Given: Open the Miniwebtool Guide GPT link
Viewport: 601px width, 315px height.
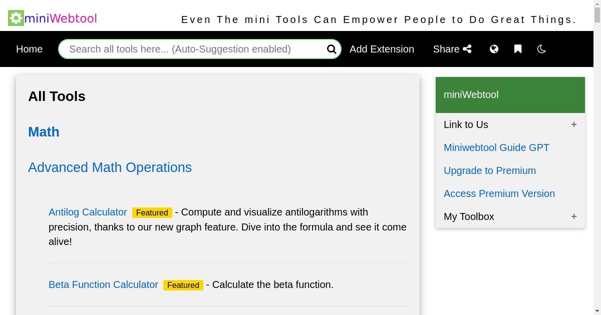Looking at the screenshot, I should [496, 147].
